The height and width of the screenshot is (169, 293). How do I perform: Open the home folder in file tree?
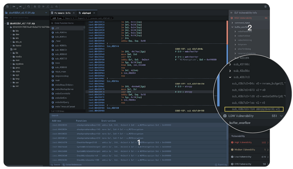click(18, 46)
